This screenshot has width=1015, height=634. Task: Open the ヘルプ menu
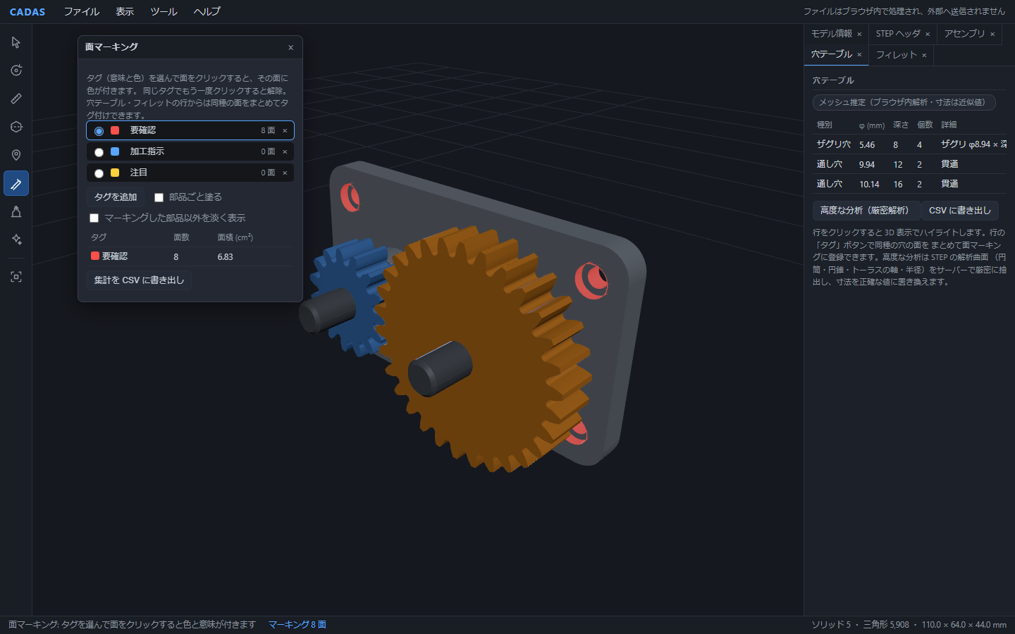point(207,11)
